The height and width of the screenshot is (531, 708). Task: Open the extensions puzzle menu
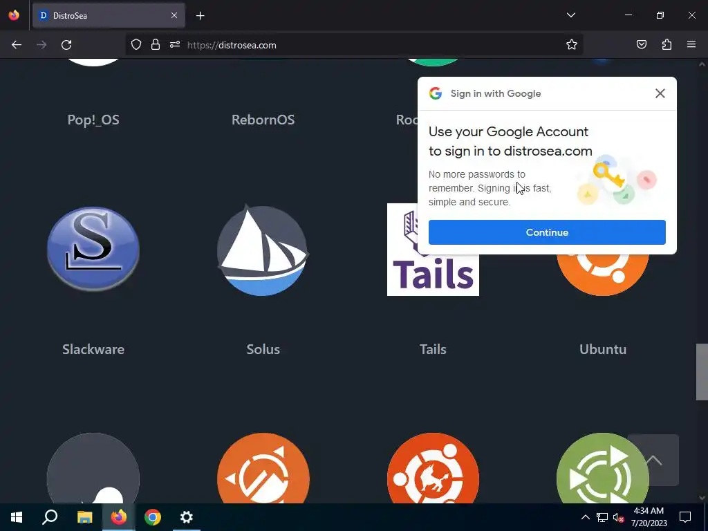coord(667,45)
